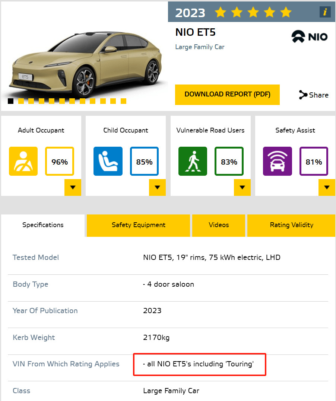Open the Videos tab
336x401 pixels.
coord(219,225)
